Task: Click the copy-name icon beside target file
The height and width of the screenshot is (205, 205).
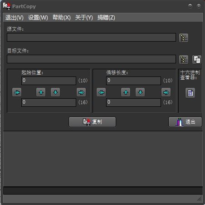Action: click(197, 59)
